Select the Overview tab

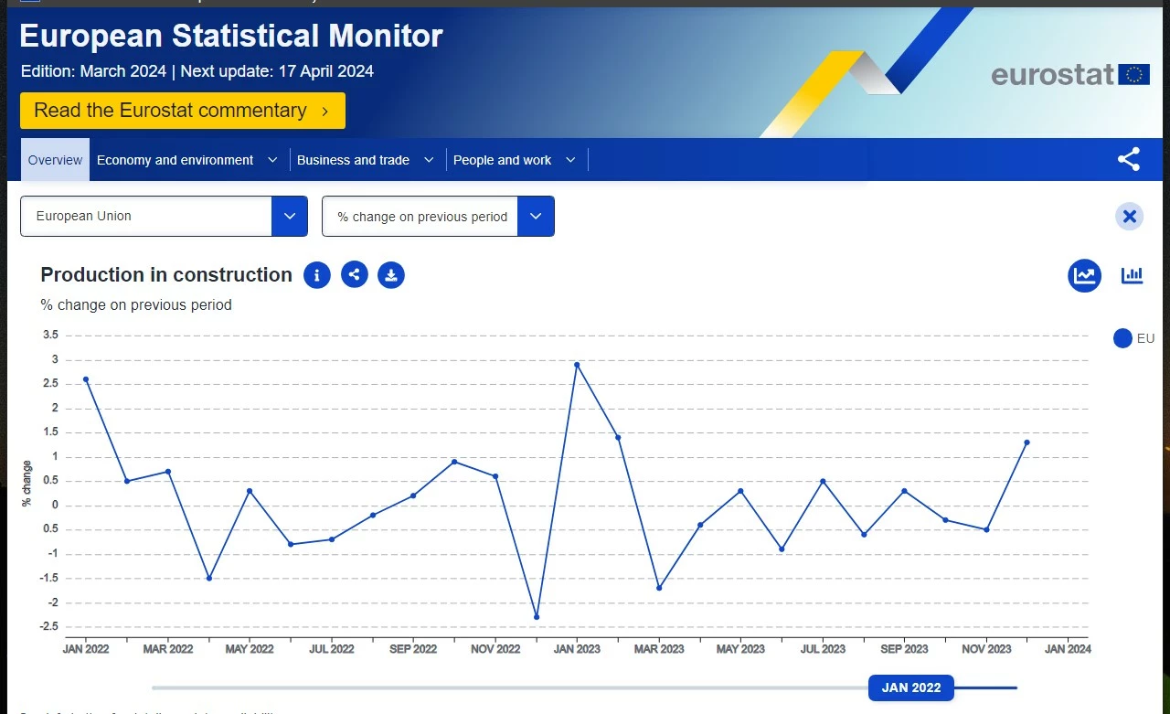(55, 160)
